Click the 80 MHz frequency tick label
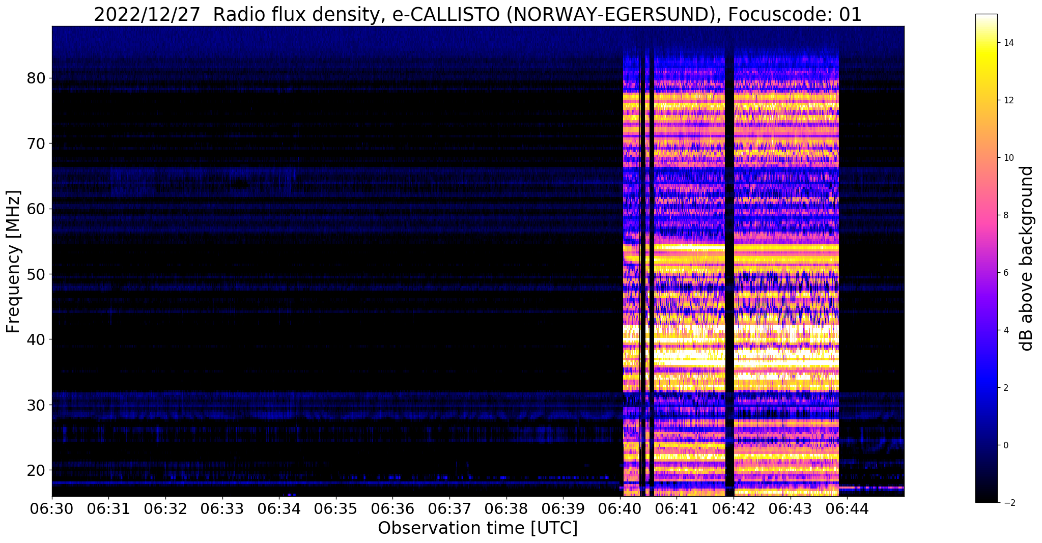The image size is (1042, 543). click(36, 78)
